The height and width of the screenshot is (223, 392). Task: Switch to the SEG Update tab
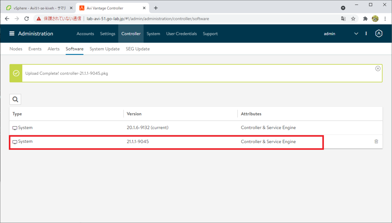tap(138, 49)
